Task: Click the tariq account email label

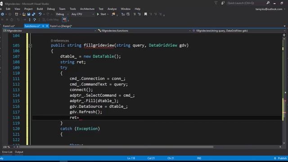Action: [269, 9]
